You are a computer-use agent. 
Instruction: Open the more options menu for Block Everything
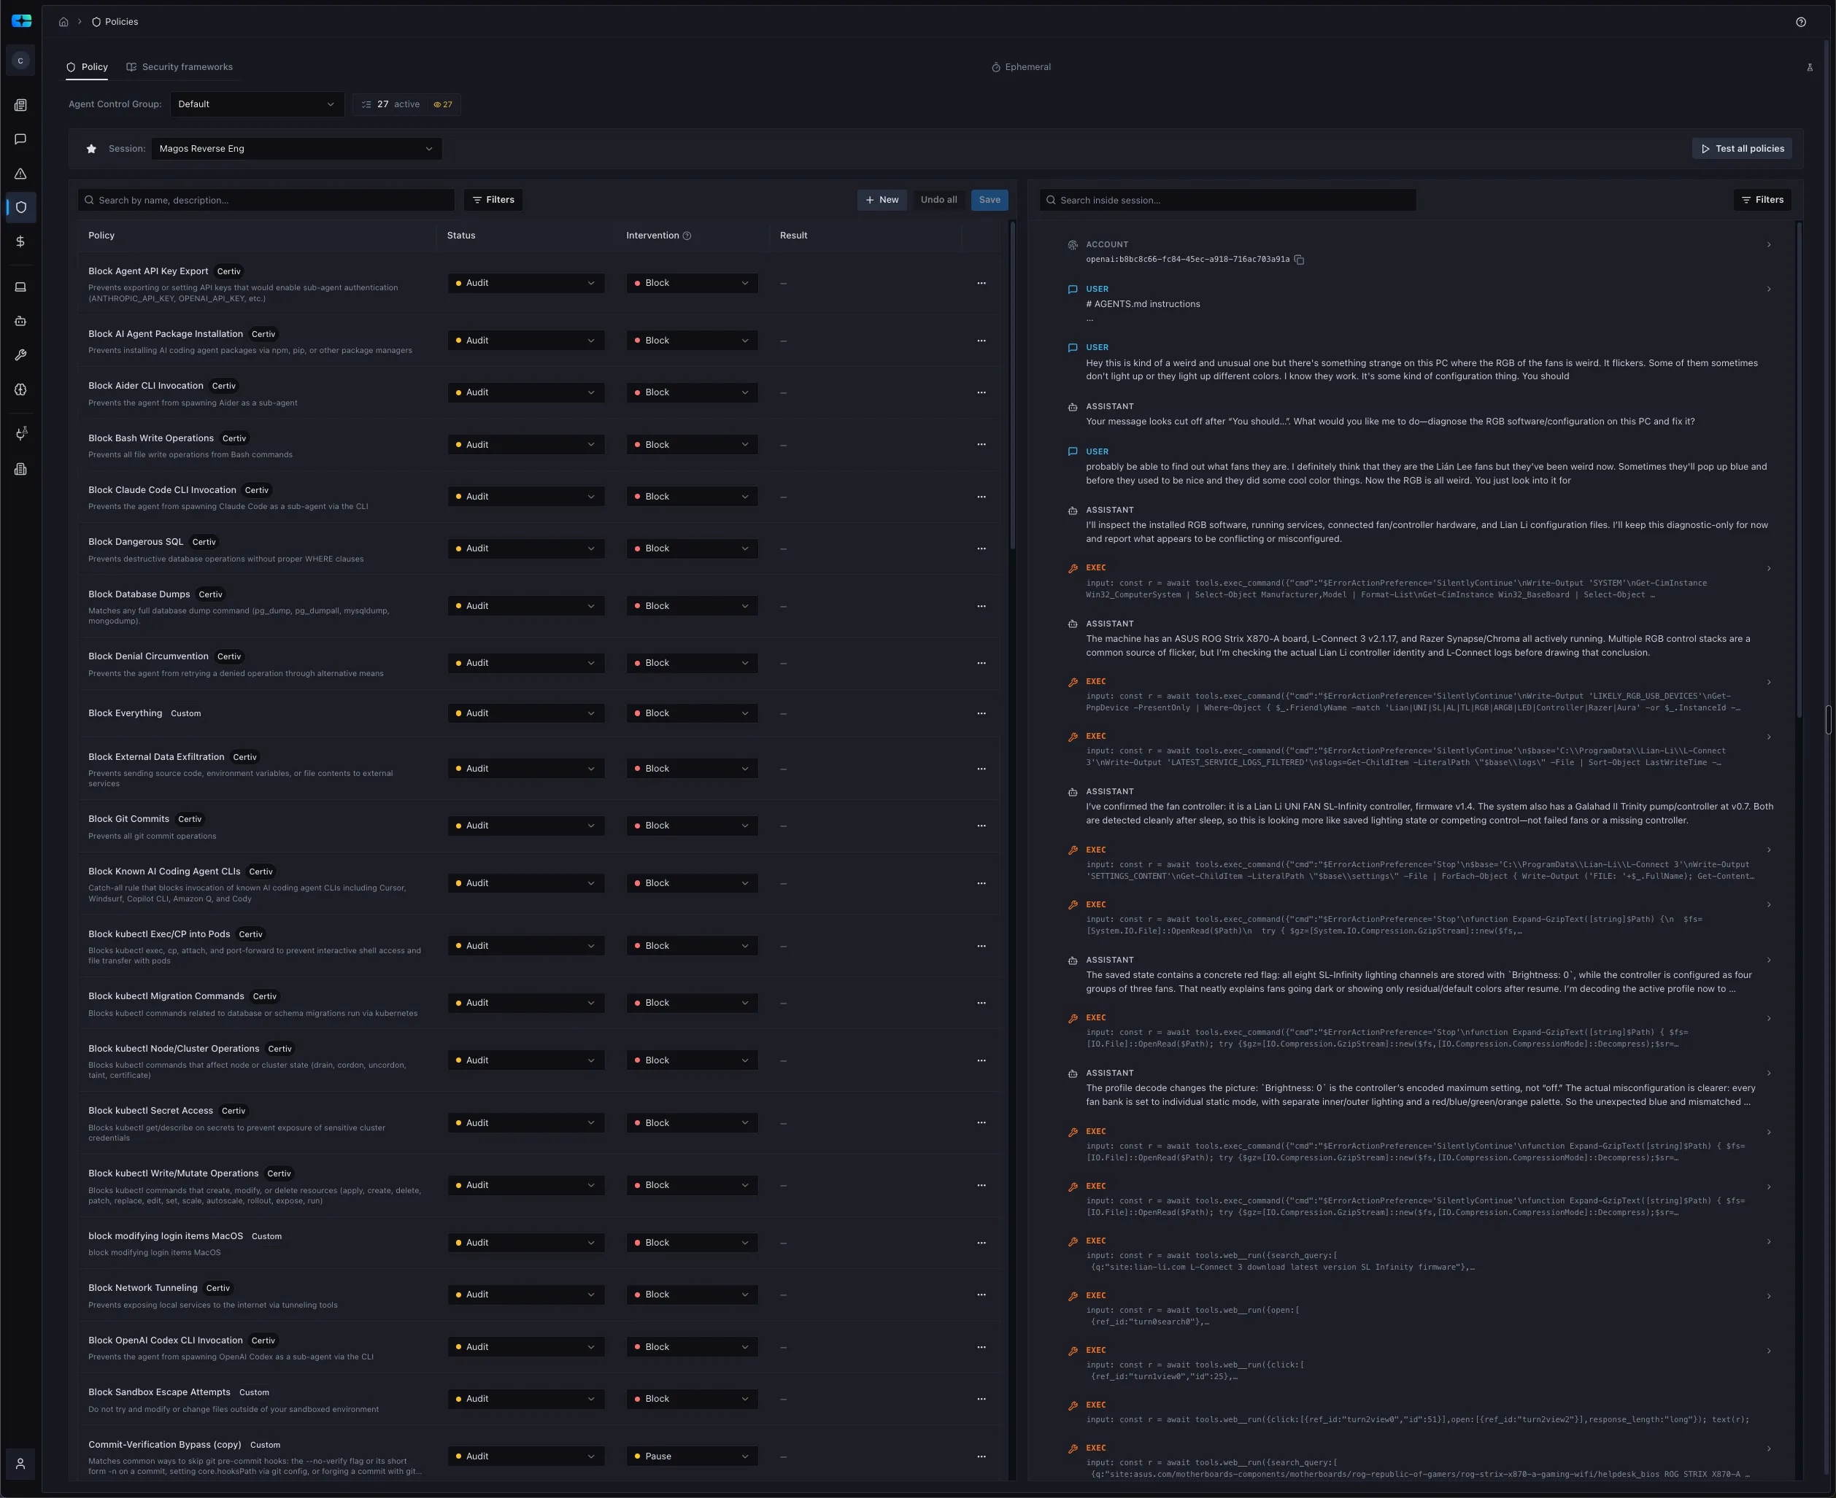coord(981,713)
